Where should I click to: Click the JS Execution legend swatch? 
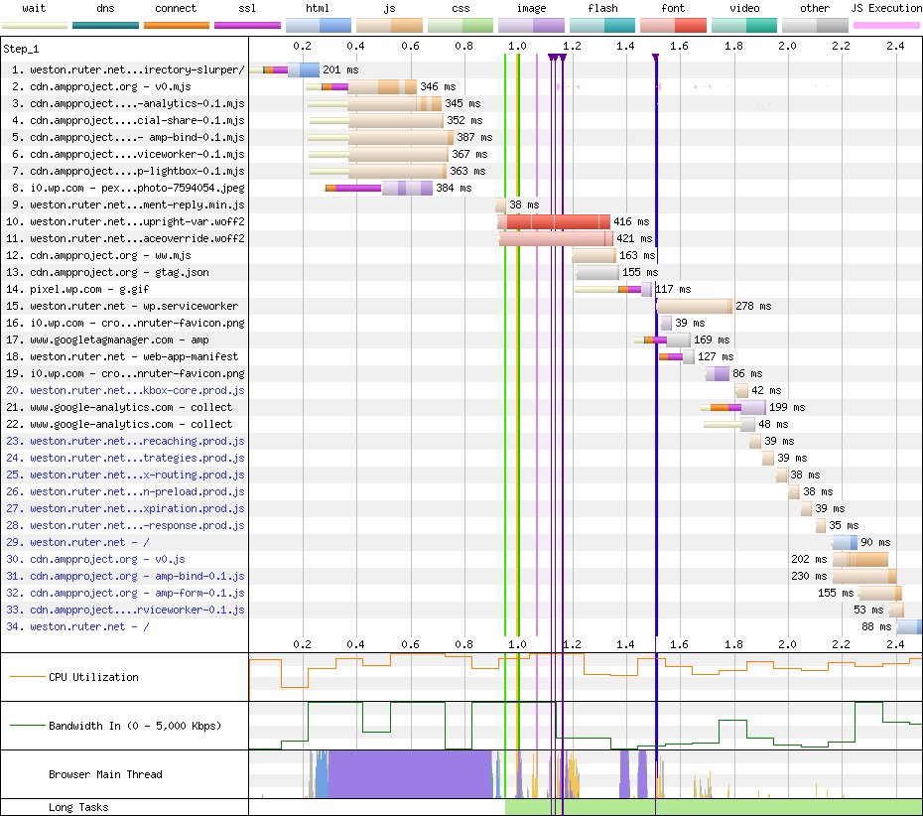pyautogui.click(x=885, y=24)
